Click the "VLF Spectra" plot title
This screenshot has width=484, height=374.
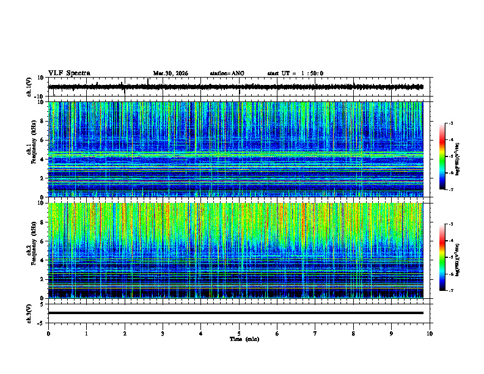pos(69,73)
